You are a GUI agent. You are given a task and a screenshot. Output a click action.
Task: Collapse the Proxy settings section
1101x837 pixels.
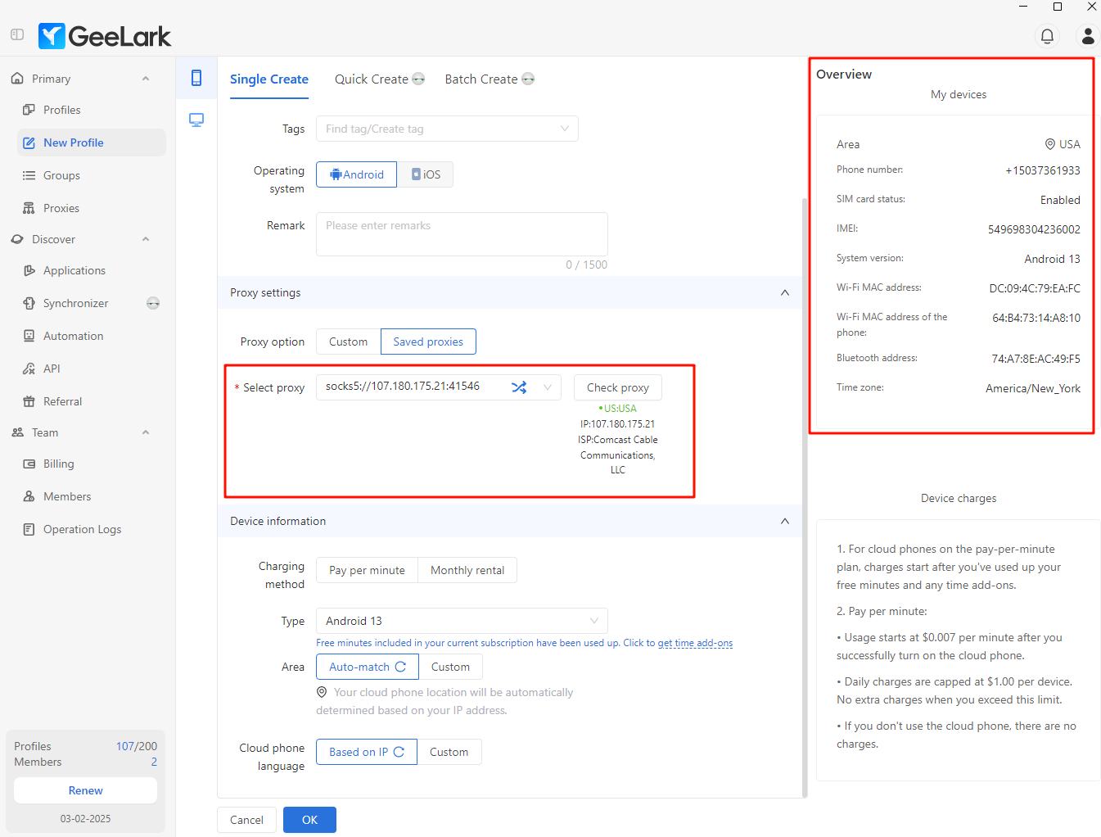coord(785,292)
